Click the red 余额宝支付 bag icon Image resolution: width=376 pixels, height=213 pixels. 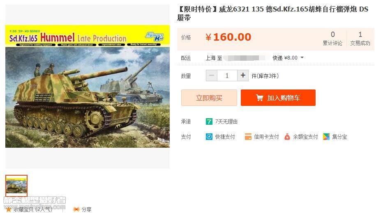pyautogui.click(x=287, y=137)
